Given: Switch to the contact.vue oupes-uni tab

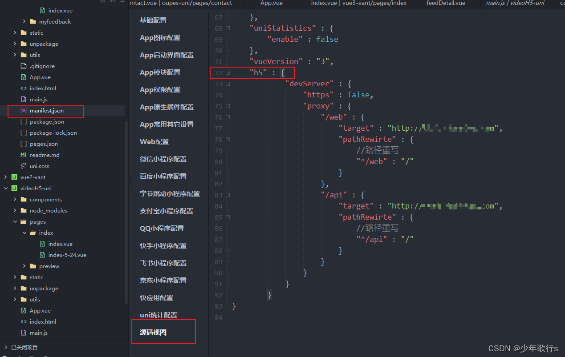Looking at the screenshot, I should (x=186, y=3).
